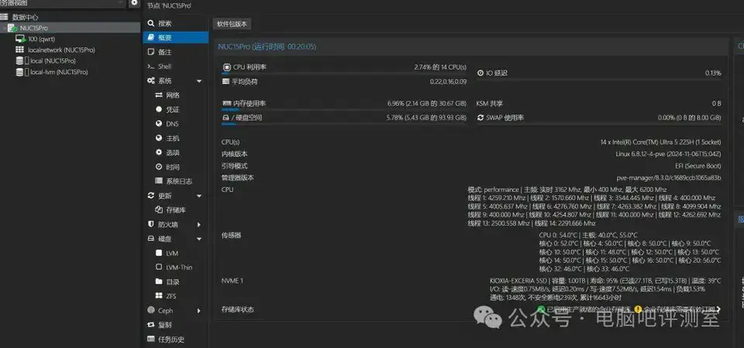This screenshot has height=348, width=744.
Task: Select local (NUC15Pro) storage
Action: (x=53, y=60)
